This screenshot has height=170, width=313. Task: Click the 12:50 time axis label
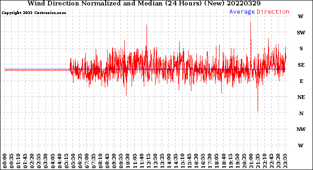(x=155, y=161)
